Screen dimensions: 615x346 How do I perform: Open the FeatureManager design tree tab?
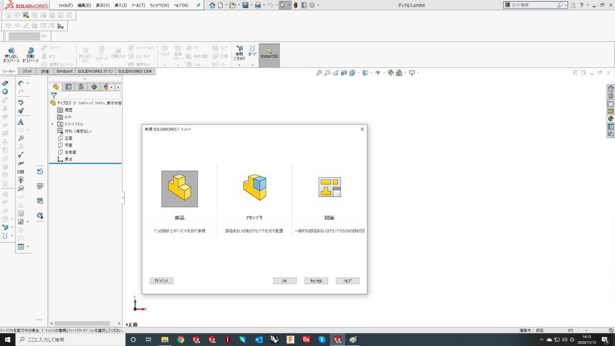[56, 87]
